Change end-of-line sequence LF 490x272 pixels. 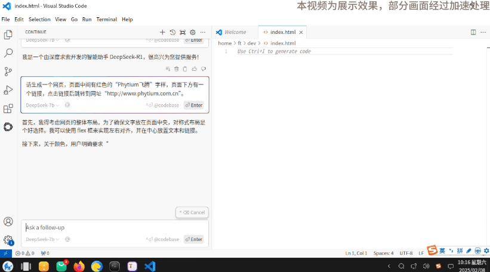[421, 254]
